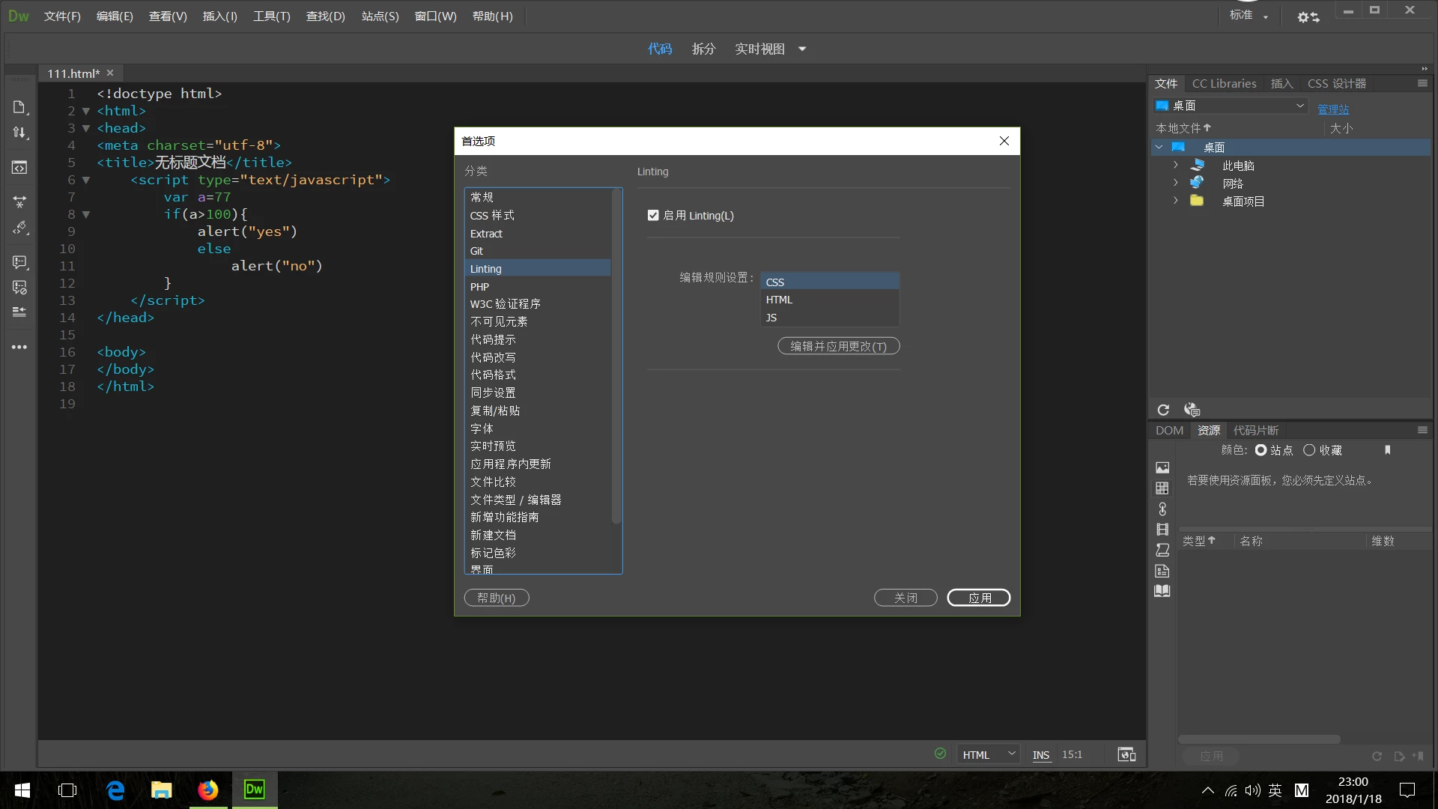Click the apply comment icon in left toolbar

[x=19, y=262]
